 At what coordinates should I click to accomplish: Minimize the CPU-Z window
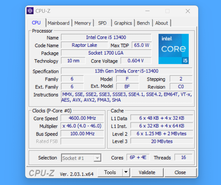click(147, 11)
